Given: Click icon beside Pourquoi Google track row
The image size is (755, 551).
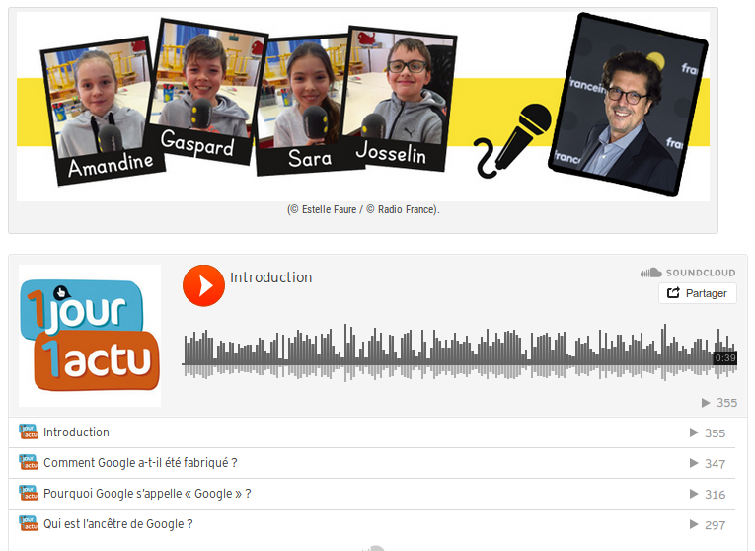Looking at the screenshot, I should 28,494.
